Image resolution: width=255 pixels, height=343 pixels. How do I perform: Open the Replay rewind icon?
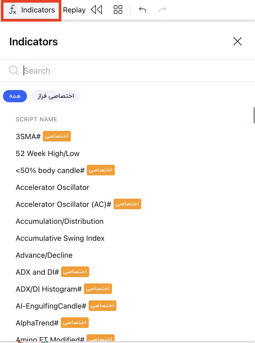[97, 10]
